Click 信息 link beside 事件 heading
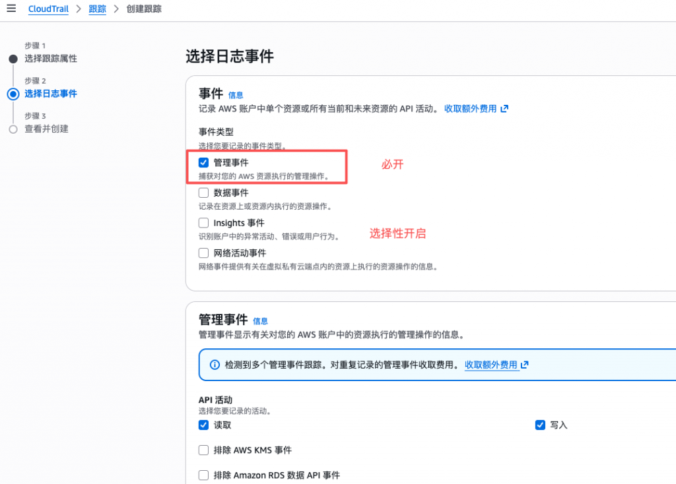Screen dimensions: 676x484 click(x=236, y=96)
